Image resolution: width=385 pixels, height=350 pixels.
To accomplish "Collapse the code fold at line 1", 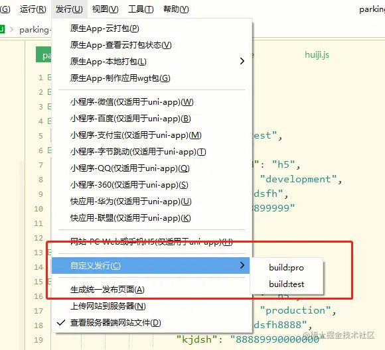I will pyautogui.click(x=50, y=78).
